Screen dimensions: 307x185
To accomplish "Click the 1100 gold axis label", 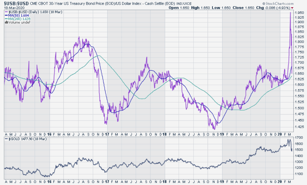I will 299,174.
